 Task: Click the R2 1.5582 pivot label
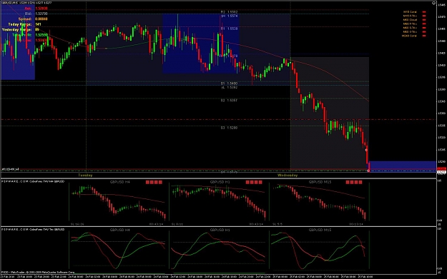229,12
